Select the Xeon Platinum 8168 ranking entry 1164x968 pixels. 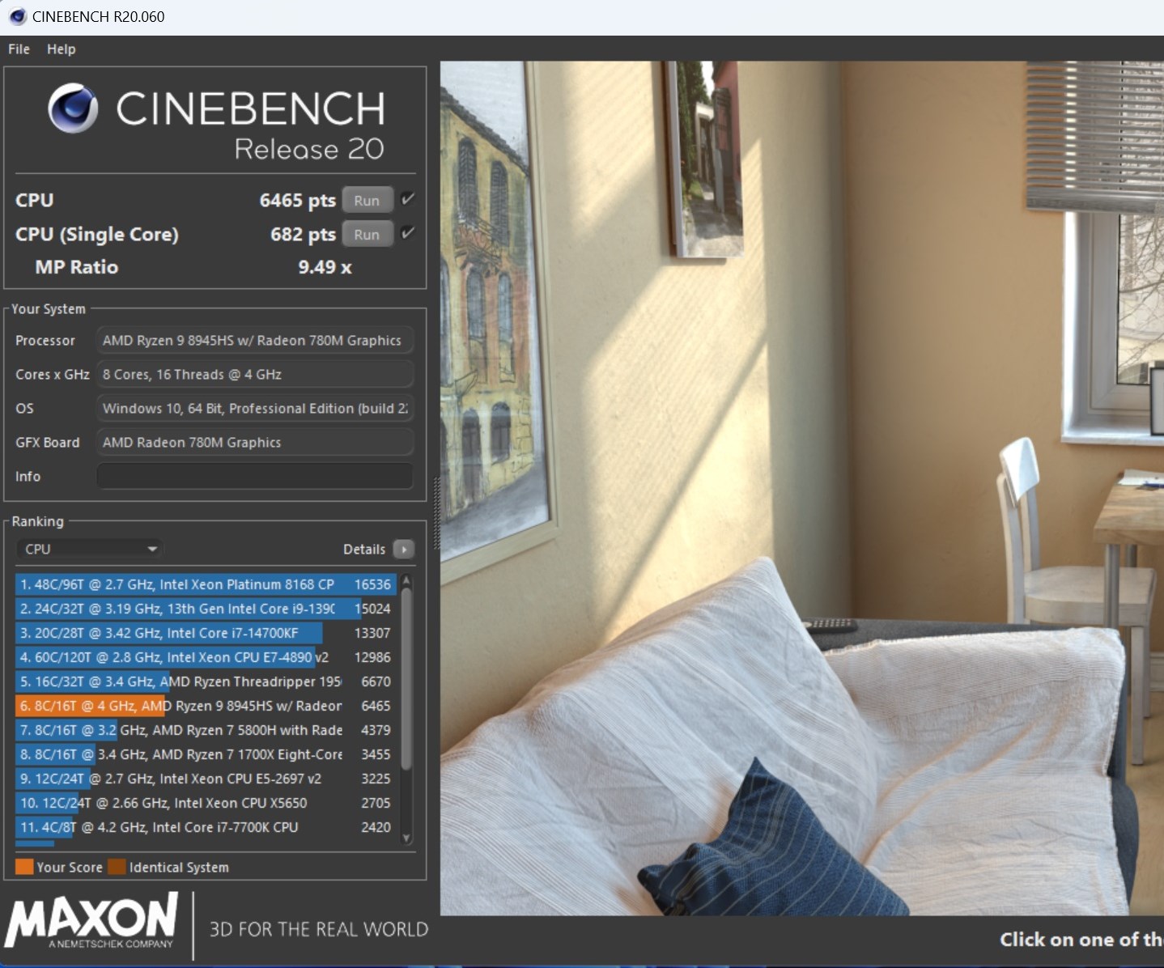206,584
